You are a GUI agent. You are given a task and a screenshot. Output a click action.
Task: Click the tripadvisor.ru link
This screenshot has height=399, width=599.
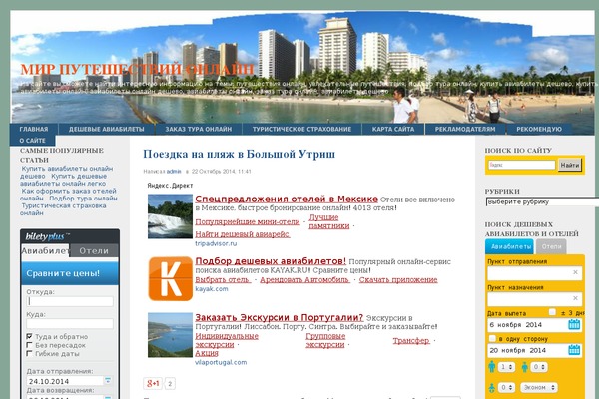pyautogui.click(x=216, y=243)
